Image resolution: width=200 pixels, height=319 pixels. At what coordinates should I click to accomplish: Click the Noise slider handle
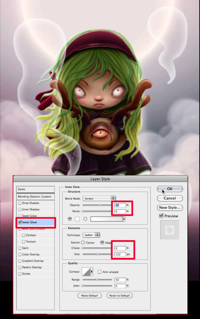(83, 211)
